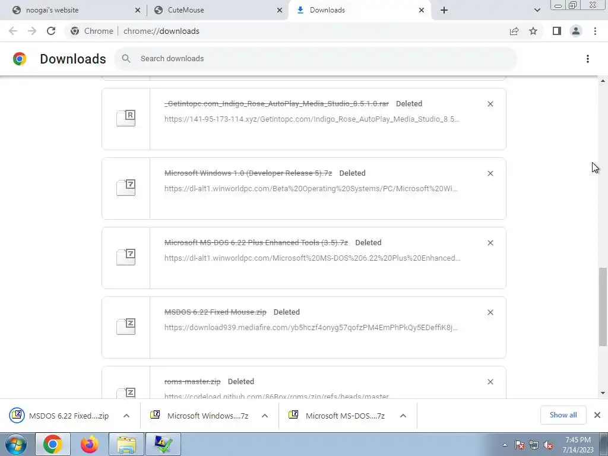Viewport: 608px width, 456px height.
Task: Close the download shelf bar
Action: [597, 415]
